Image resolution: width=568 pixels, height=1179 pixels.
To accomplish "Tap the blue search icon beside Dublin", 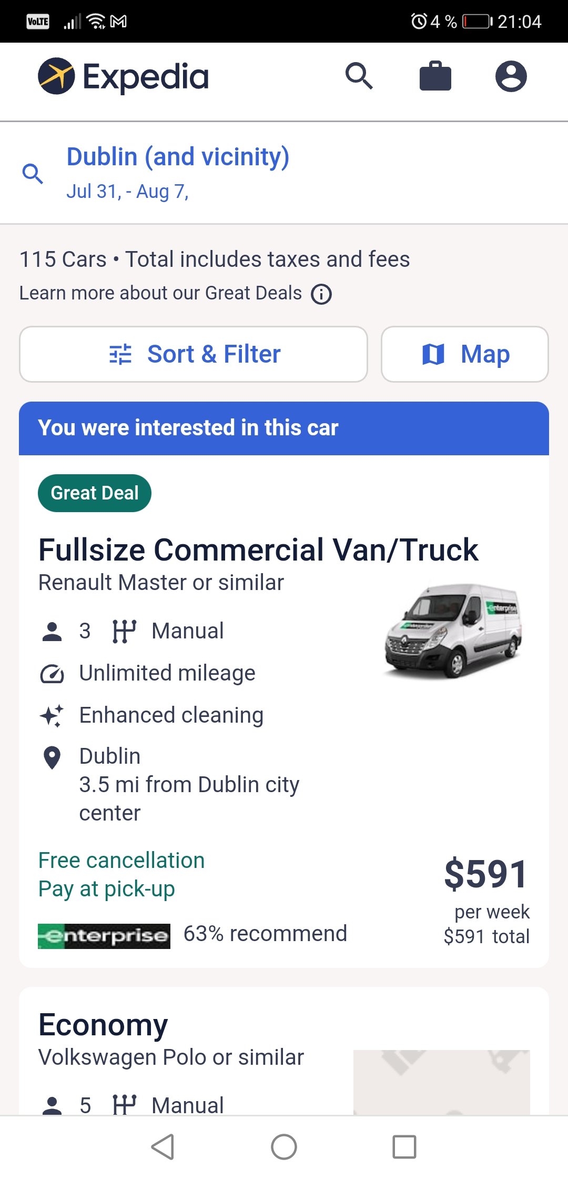I will tap(33, 174).
